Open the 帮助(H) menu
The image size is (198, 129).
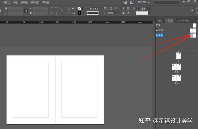46,2
